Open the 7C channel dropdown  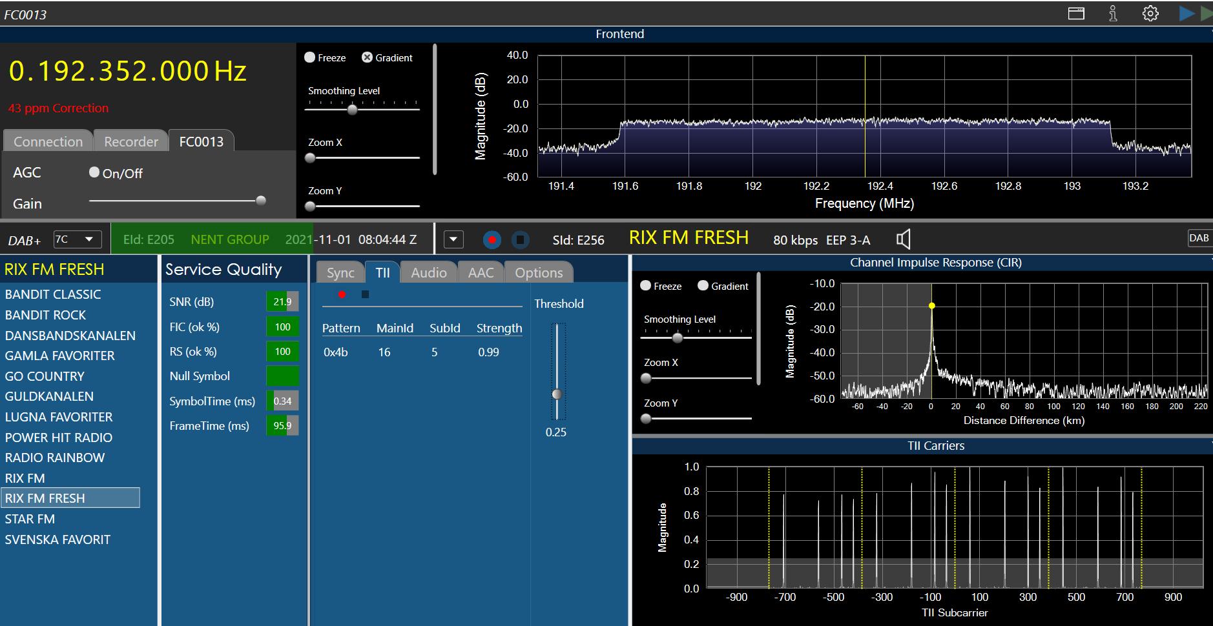77,239
